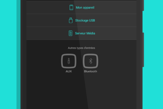Image resolution: width=163 pixels, height=109 pixels.
Task: Click the Autres types d'entrées heading
Action: pos(81,48)
